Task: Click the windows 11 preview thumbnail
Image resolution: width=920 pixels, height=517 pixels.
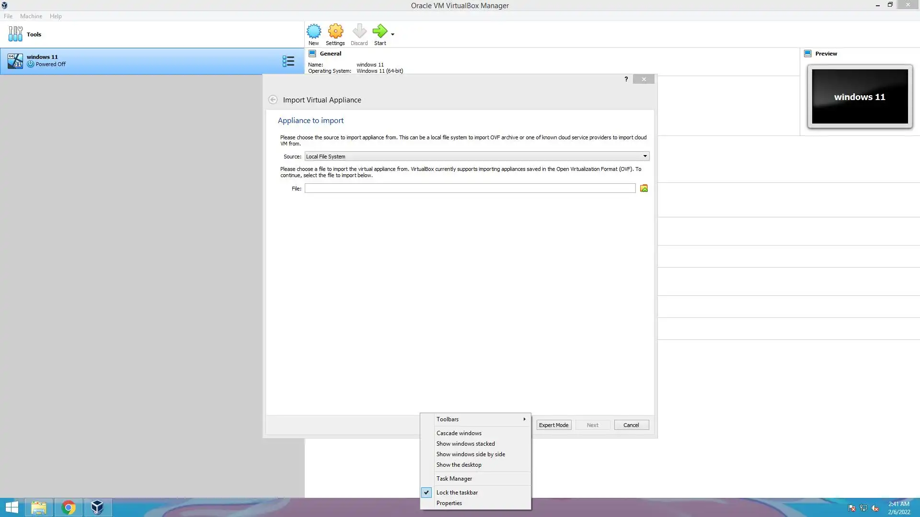Action: pyautogui.click(x=860, y=97)
